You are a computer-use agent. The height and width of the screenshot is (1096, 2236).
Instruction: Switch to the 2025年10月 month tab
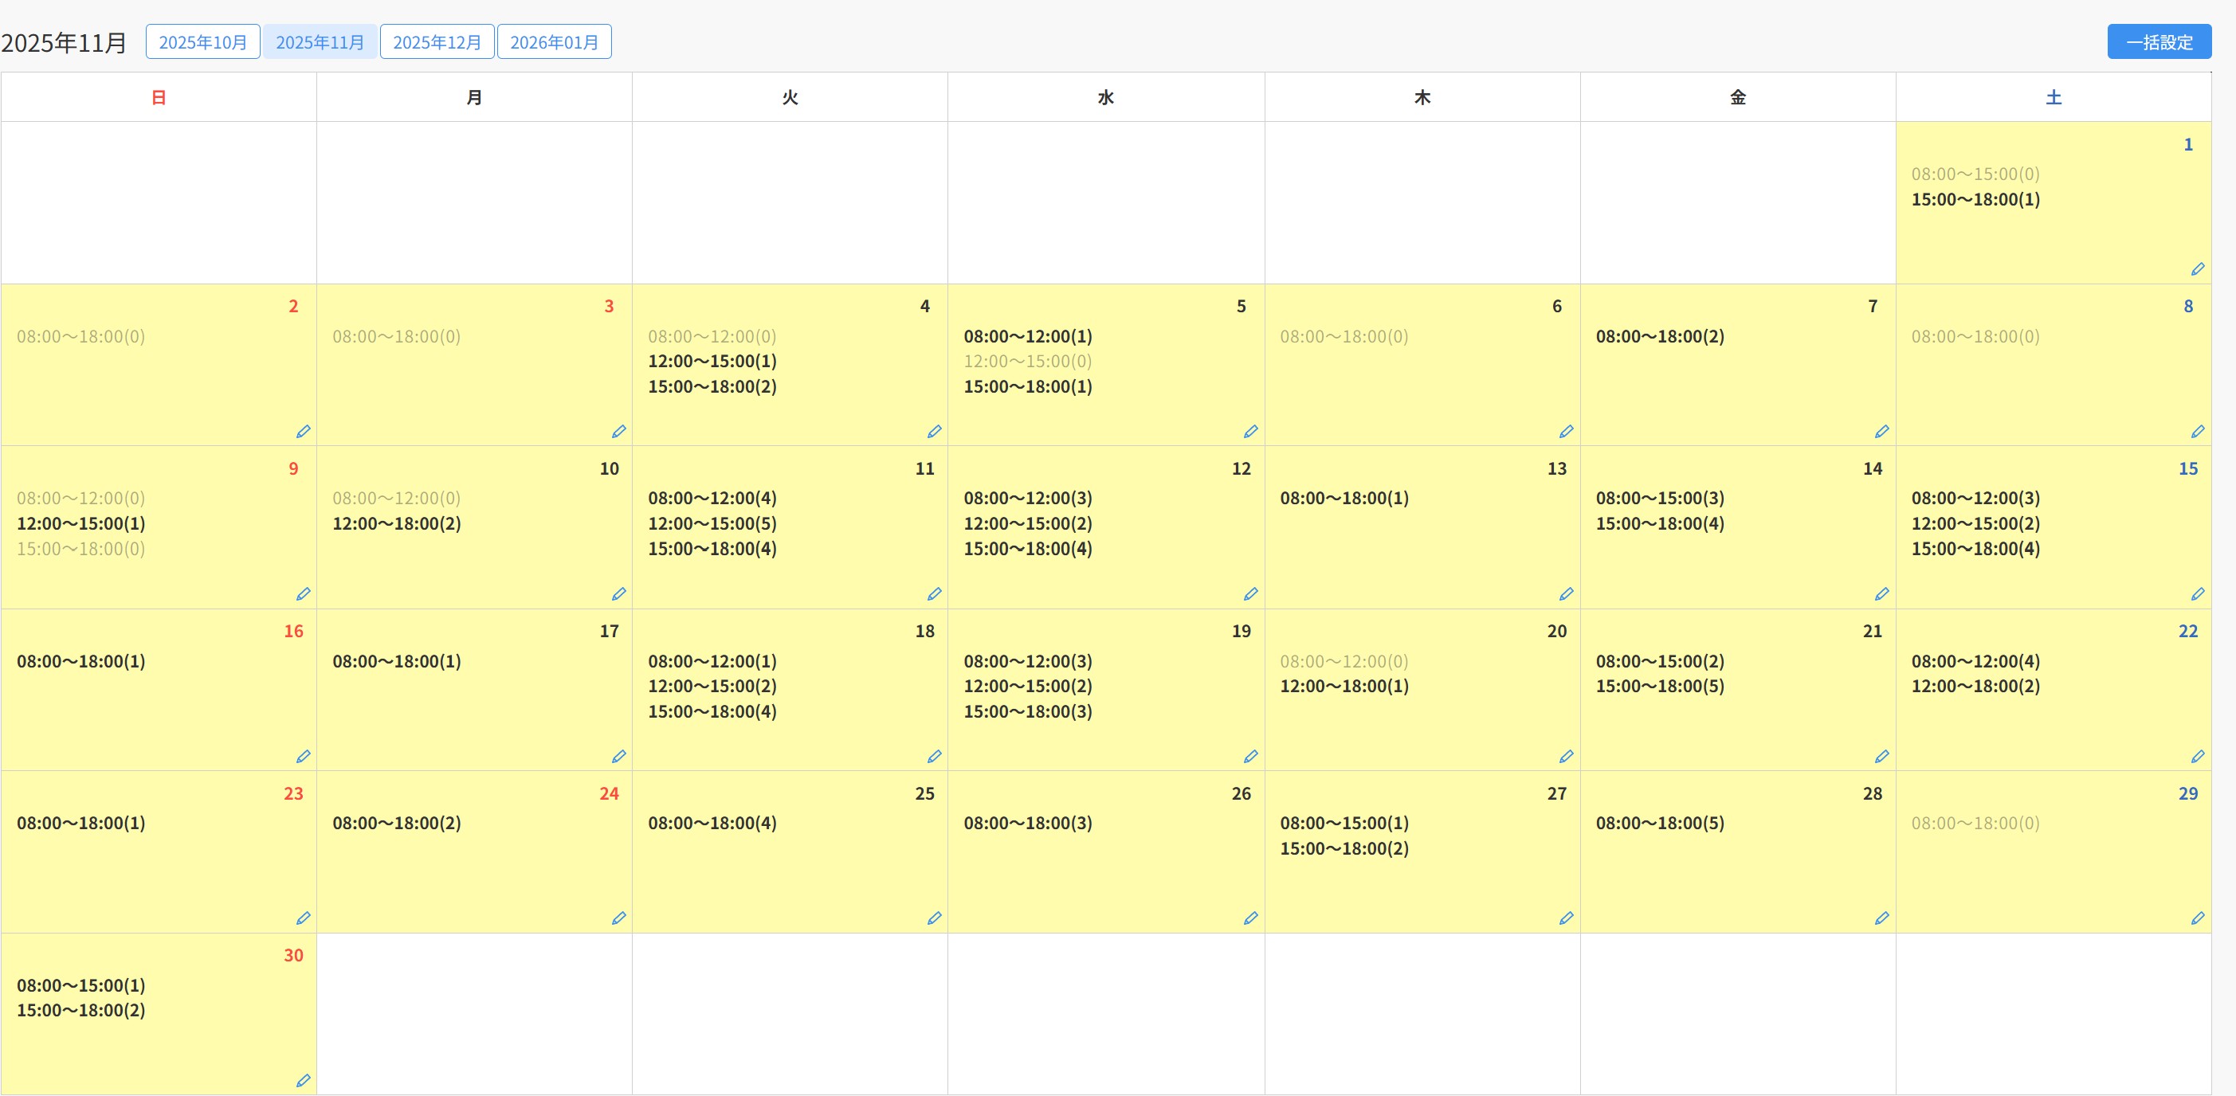[202, 41]
